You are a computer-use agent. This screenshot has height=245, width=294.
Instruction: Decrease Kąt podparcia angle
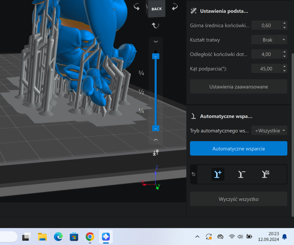284,71
